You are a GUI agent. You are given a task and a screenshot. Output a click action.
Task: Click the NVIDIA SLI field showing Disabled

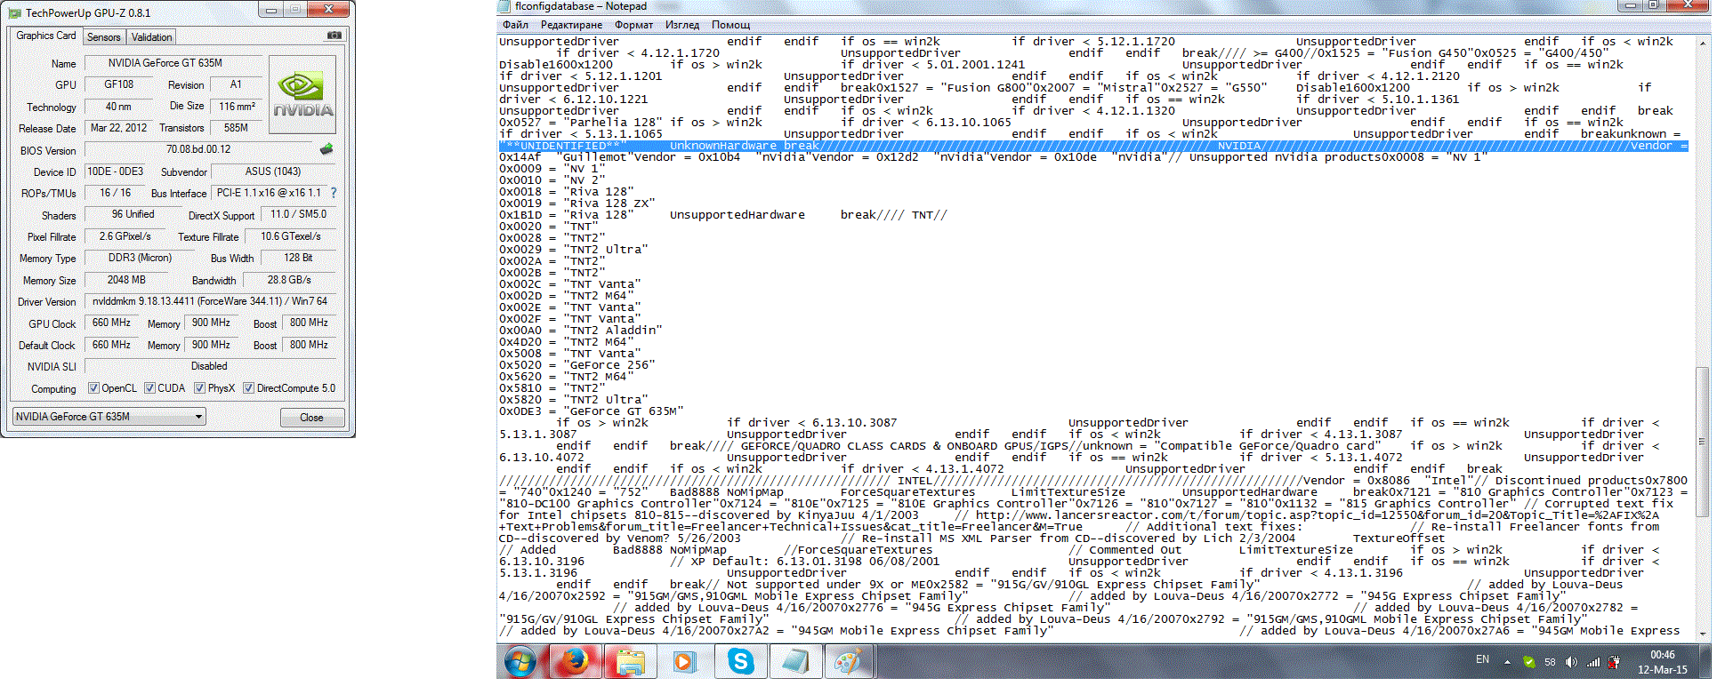pos(210,366)
